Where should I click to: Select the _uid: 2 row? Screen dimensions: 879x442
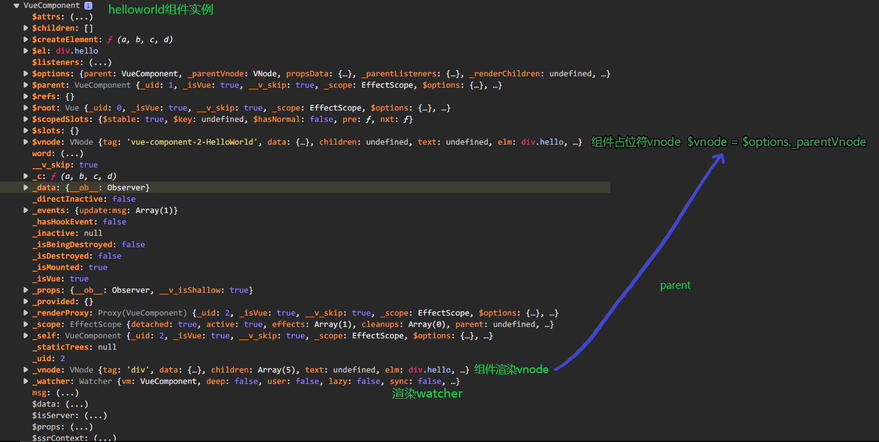(x=48, y=358)
